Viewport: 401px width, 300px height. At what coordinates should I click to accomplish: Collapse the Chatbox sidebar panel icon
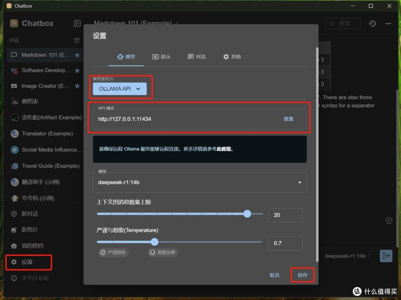point(77,23)
